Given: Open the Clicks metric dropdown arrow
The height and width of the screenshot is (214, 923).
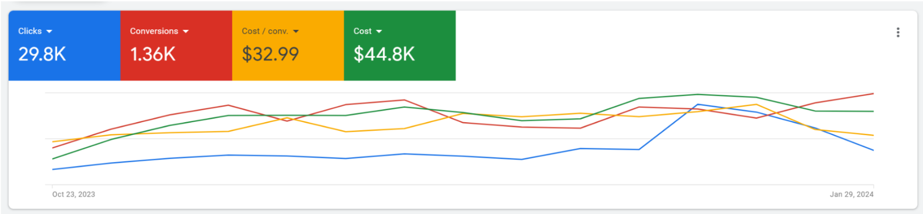Looking at the screenshot, I should pyautogui.click(x=49, y=31).
